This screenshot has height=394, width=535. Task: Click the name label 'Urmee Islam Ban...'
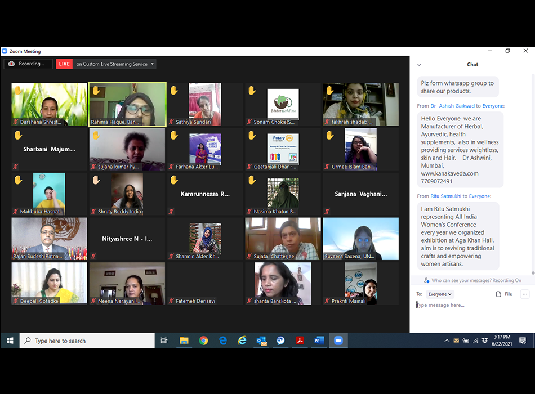pyautogui.click(x=353, y=167)
